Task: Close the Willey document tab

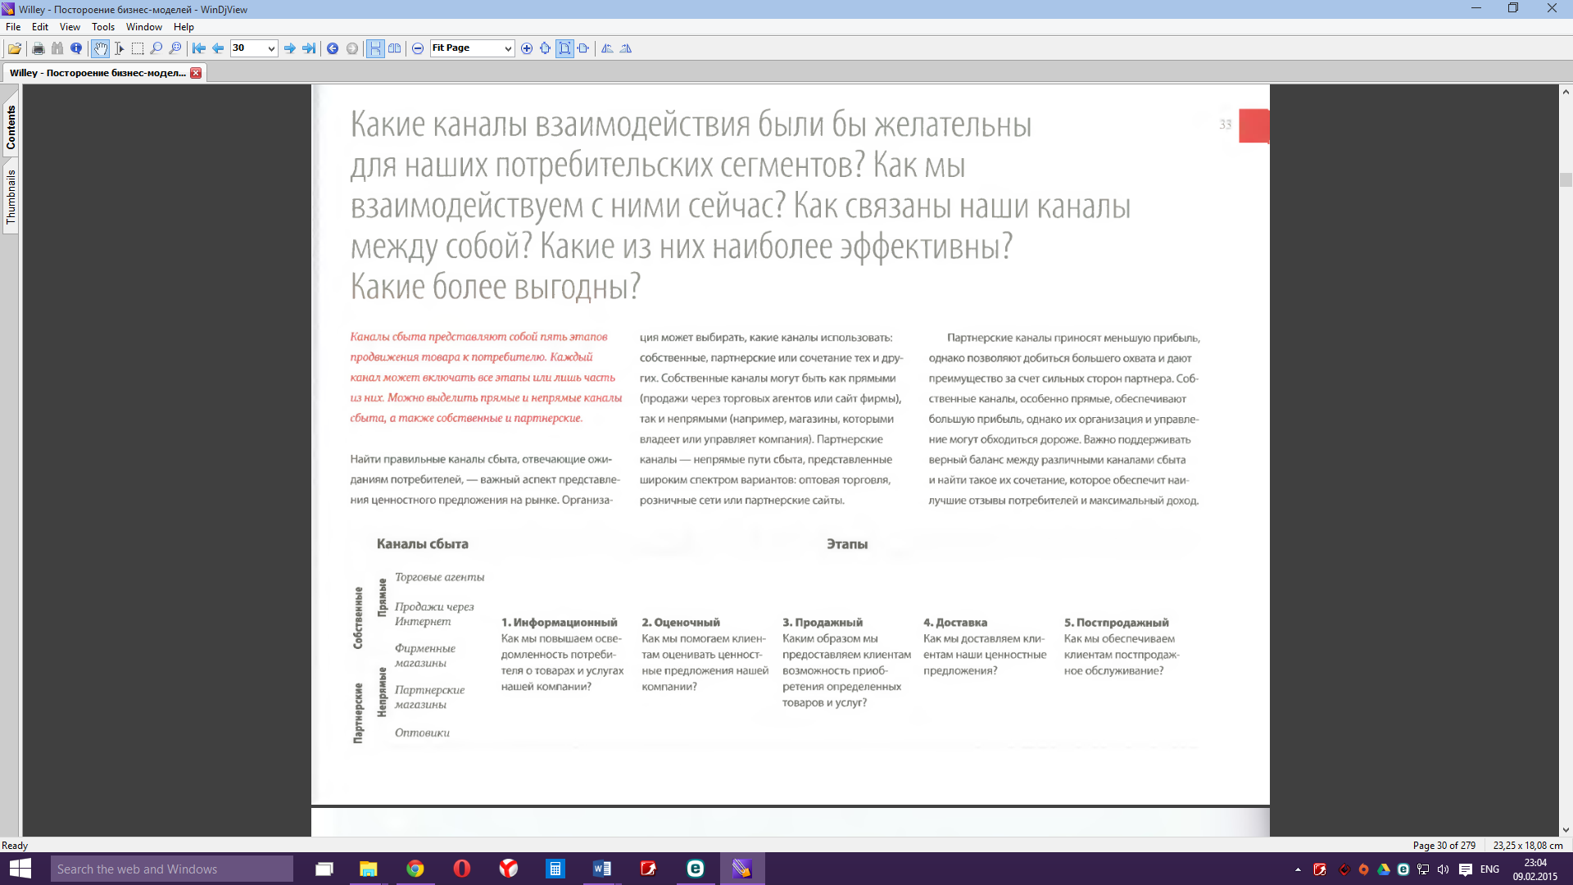Action: [x=196, y=73]
